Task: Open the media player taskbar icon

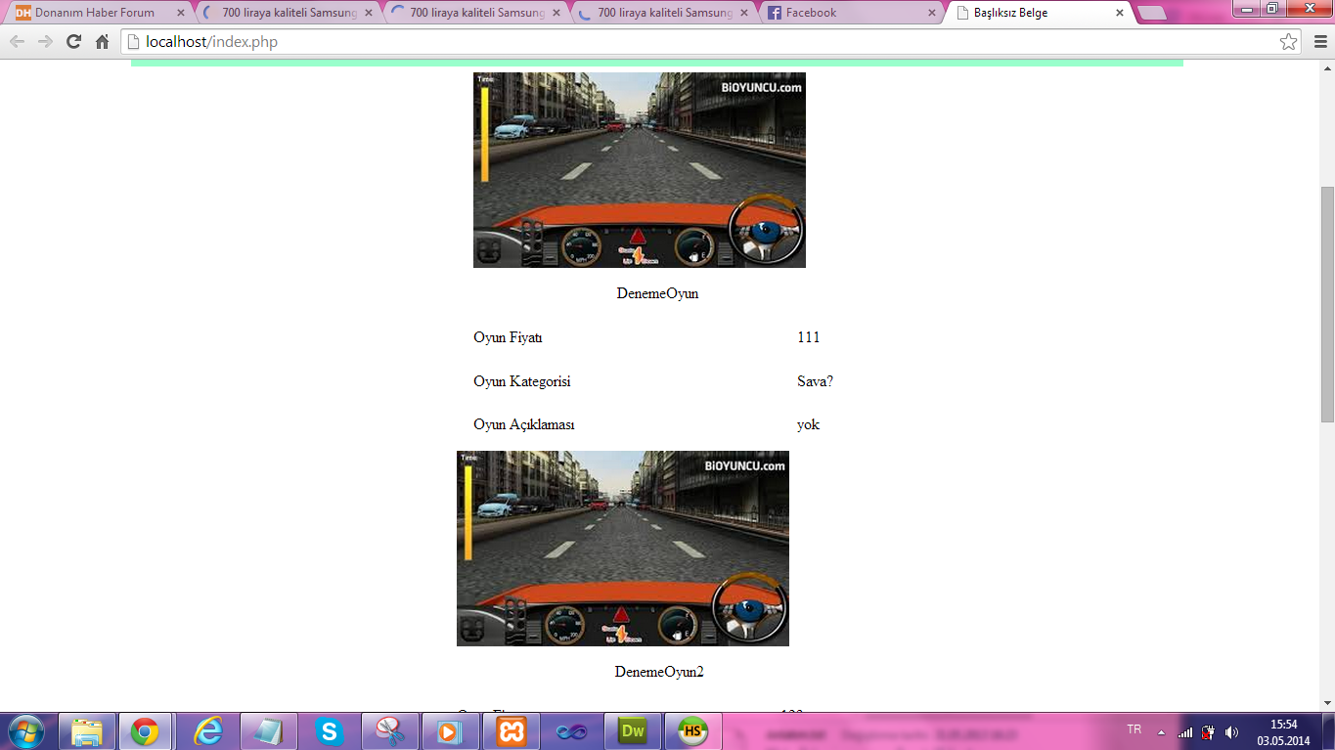Action: tap(450, 731)
